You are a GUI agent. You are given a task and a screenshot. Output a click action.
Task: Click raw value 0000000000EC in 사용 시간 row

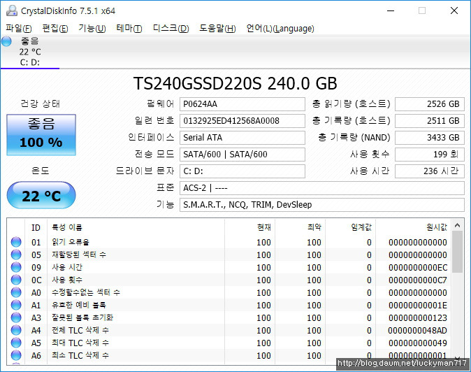click(x=417, y=267)
